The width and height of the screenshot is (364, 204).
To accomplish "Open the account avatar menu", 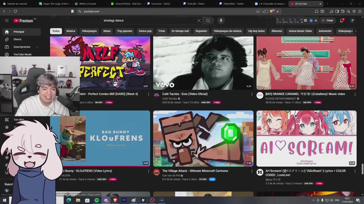I will (352, 20).
